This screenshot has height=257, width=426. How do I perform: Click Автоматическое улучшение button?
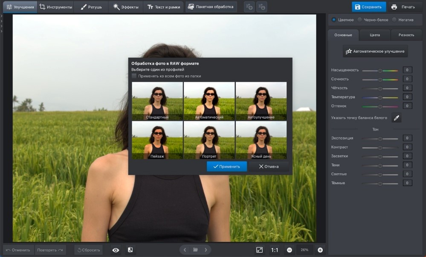coord(375,51)
